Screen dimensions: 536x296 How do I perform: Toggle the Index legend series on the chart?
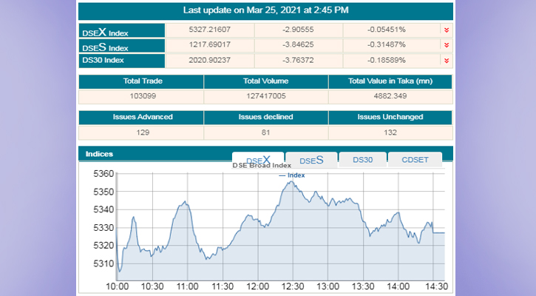291,175
